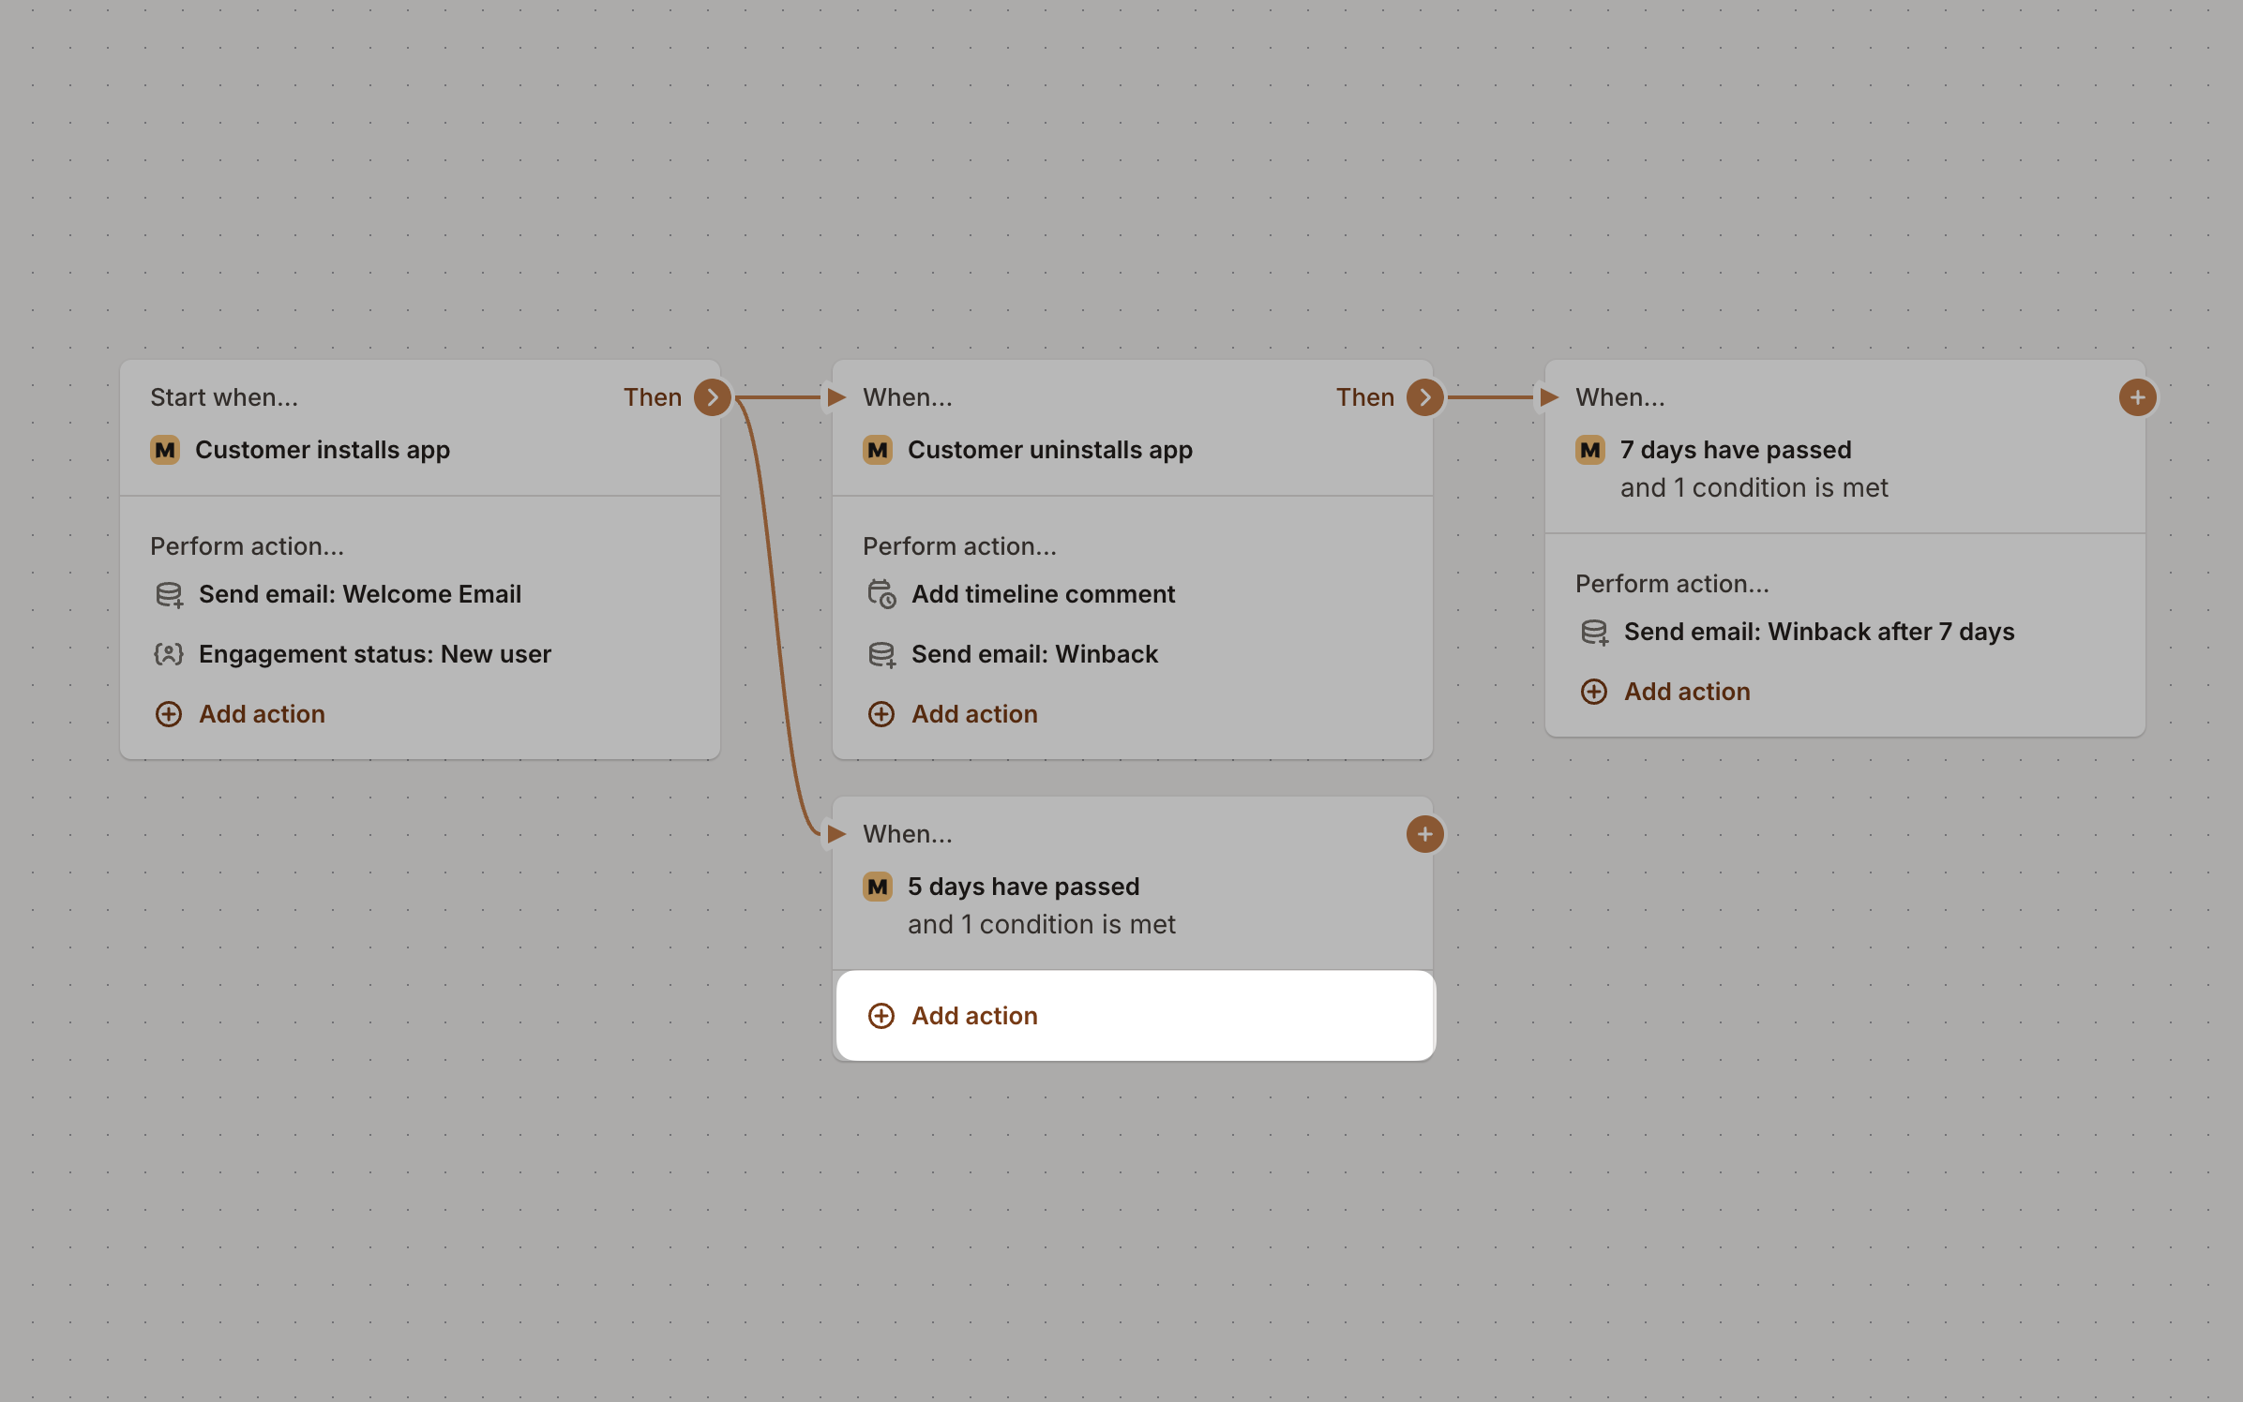Click the Engagement status: New user icon
2243x1402 pixels.
[169, 654]
